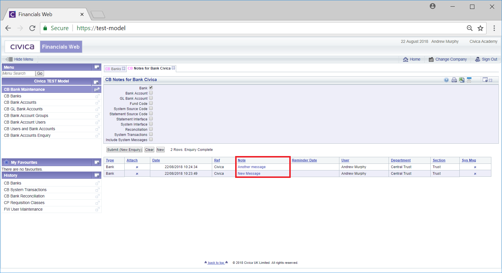The height and width of the screenshot is (273, 502).
Task: Tick the GL Bank Account checkbox
Action: [151, 98]
